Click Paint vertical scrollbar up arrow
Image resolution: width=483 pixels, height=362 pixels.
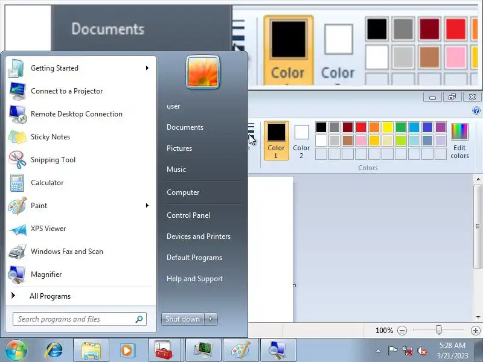[478, 179]
